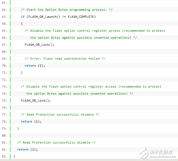This screenshot has width=178, height=161.
Task: Click the opening brace on line 64
Action: click(22, 24)
